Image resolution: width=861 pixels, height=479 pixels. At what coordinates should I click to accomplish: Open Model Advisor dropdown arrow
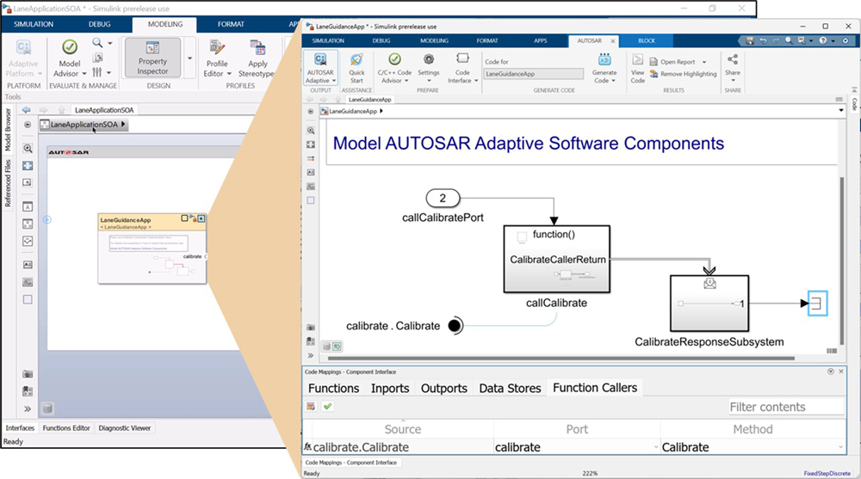click(84, 73)
